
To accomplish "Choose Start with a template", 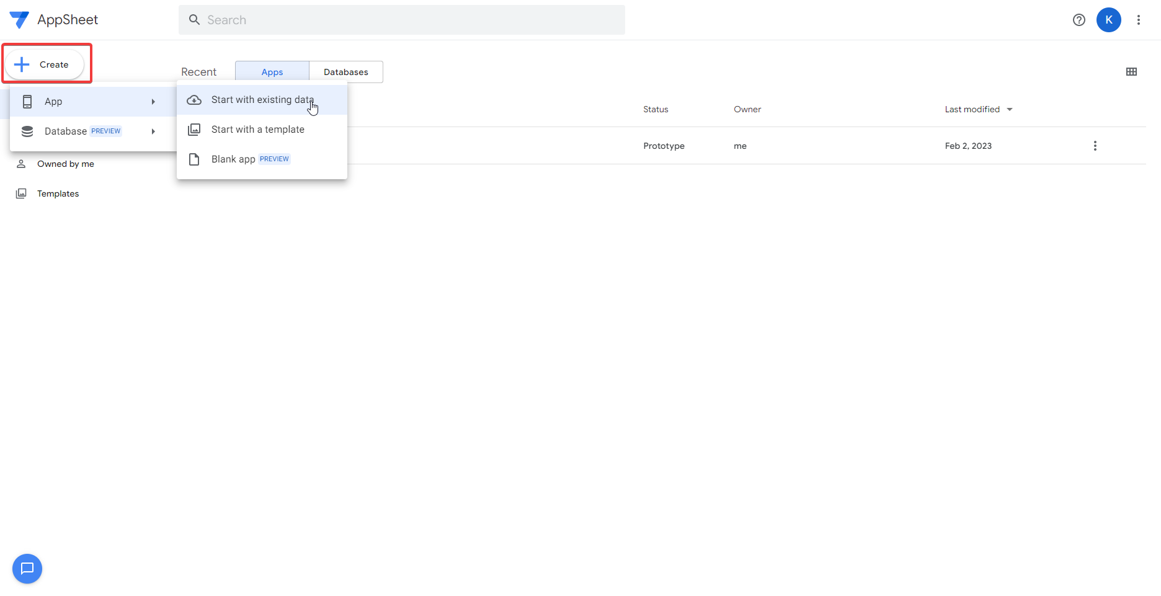I will coord(262,130).
